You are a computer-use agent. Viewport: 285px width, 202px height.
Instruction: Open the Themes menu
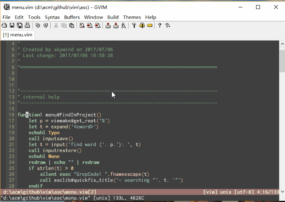tap(132, 17)
